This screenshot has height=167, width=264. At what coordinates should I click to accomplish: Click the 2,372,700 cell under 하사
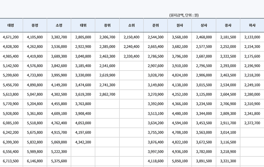[x=252, y=123]
